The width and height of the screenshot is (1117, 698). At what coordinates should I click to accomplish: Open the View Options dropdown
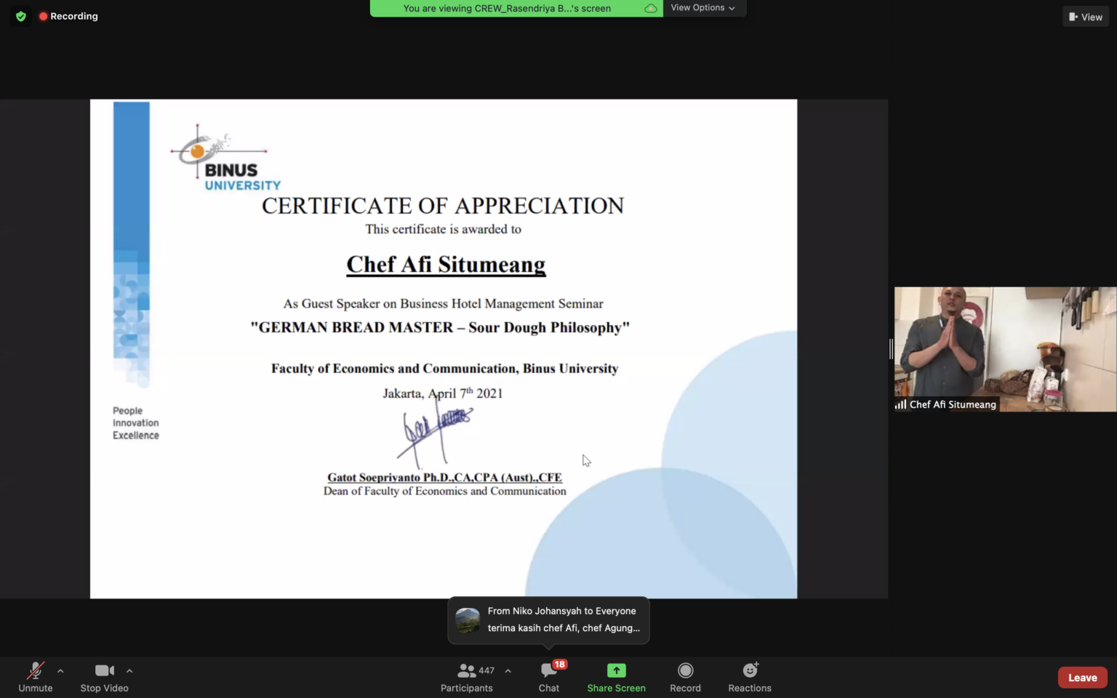click(702, 8)
